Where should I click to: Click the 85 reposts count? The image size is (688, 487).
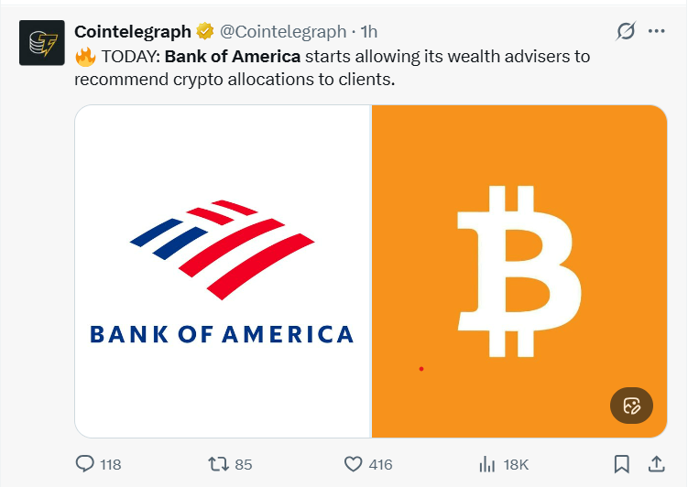[244, 465]
